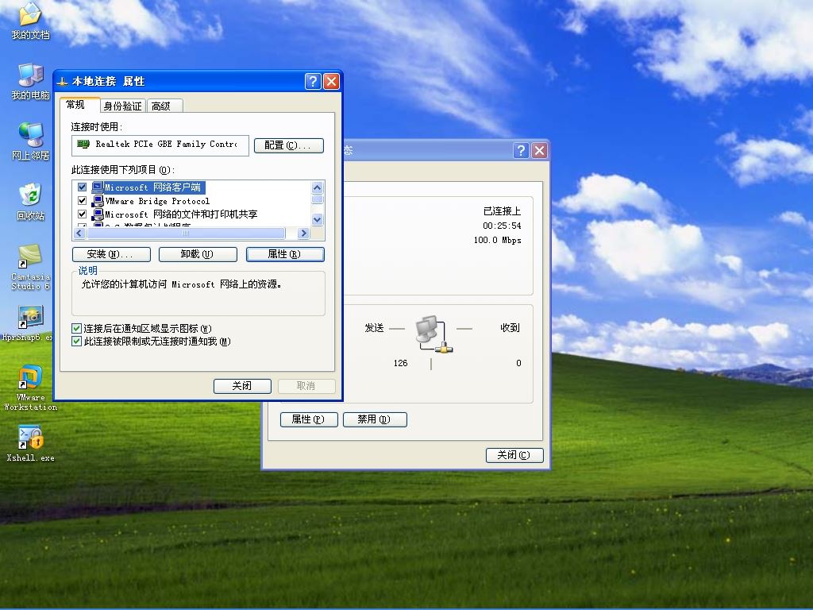
Task: Click the '00:25:54' duration value
Action: [502, 226]
